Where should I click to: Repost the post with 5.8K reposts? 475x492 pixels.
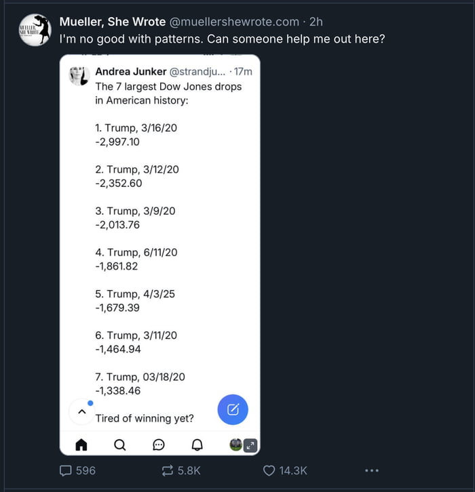[x=168, y=470]
